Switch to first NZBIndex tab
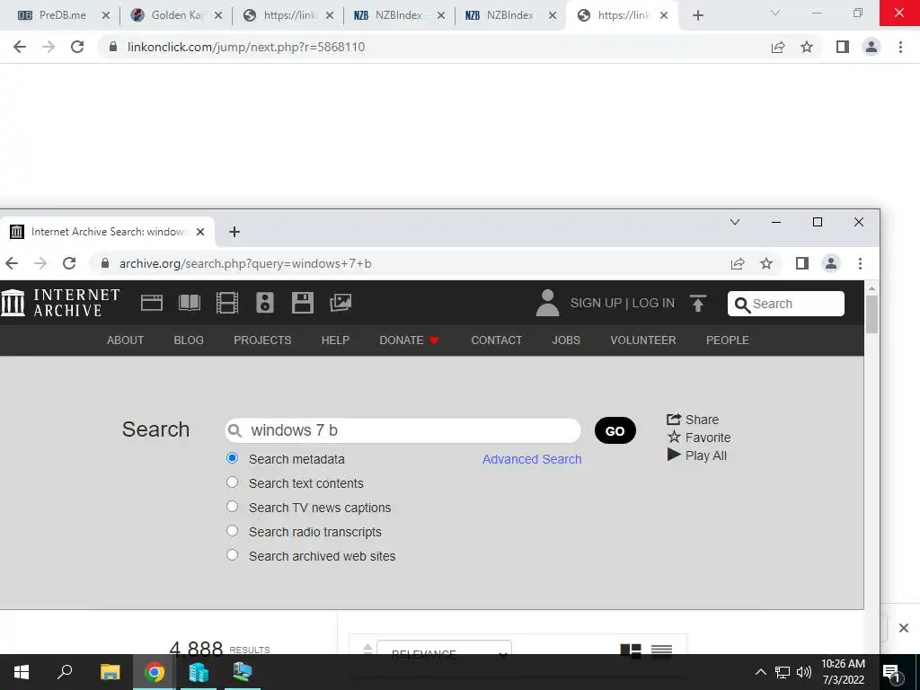The height and width of the screenshot is (690, 920). [x=399, y=15]
